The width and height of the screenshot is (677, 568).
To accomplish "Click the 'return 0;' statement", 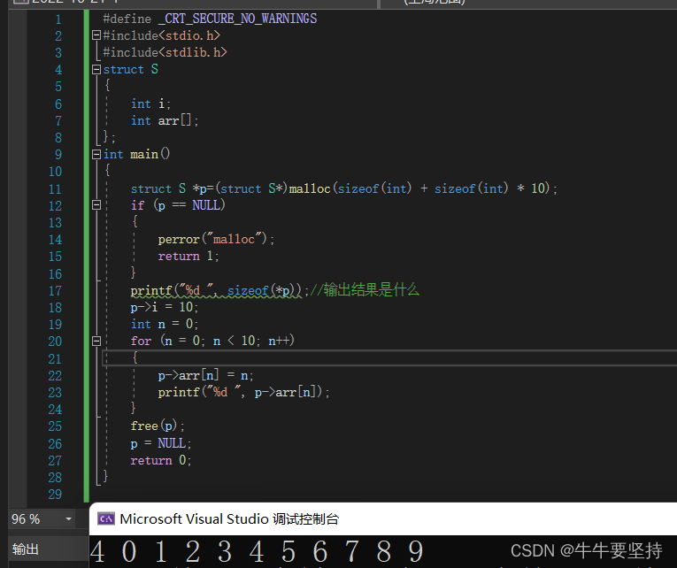I will click(161, 461).
